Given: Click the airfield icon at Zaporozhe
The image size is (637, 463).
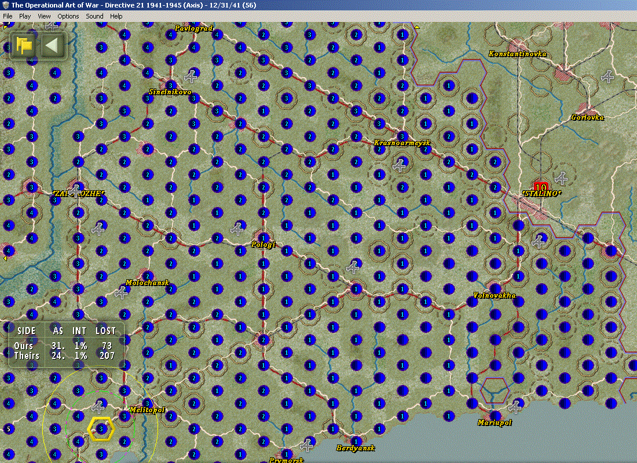Looking at the screenshot, I should click(x=75, y=190).
